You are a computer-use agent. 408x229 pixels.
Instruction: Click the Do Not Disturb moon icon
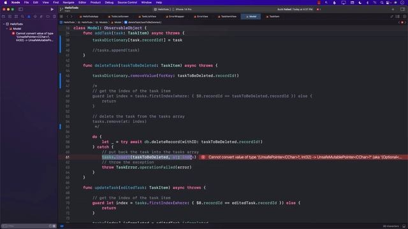tap(360, 3)
